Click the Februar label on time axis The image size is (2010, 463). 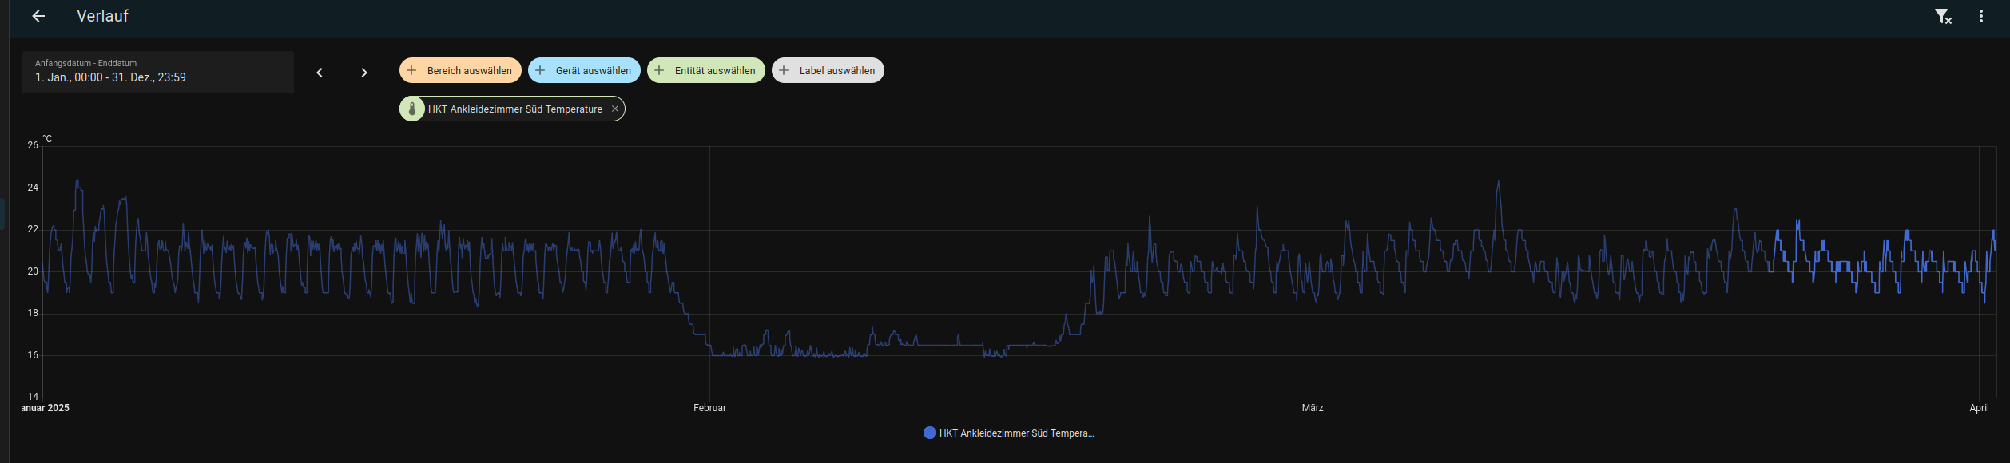[709, 408]
